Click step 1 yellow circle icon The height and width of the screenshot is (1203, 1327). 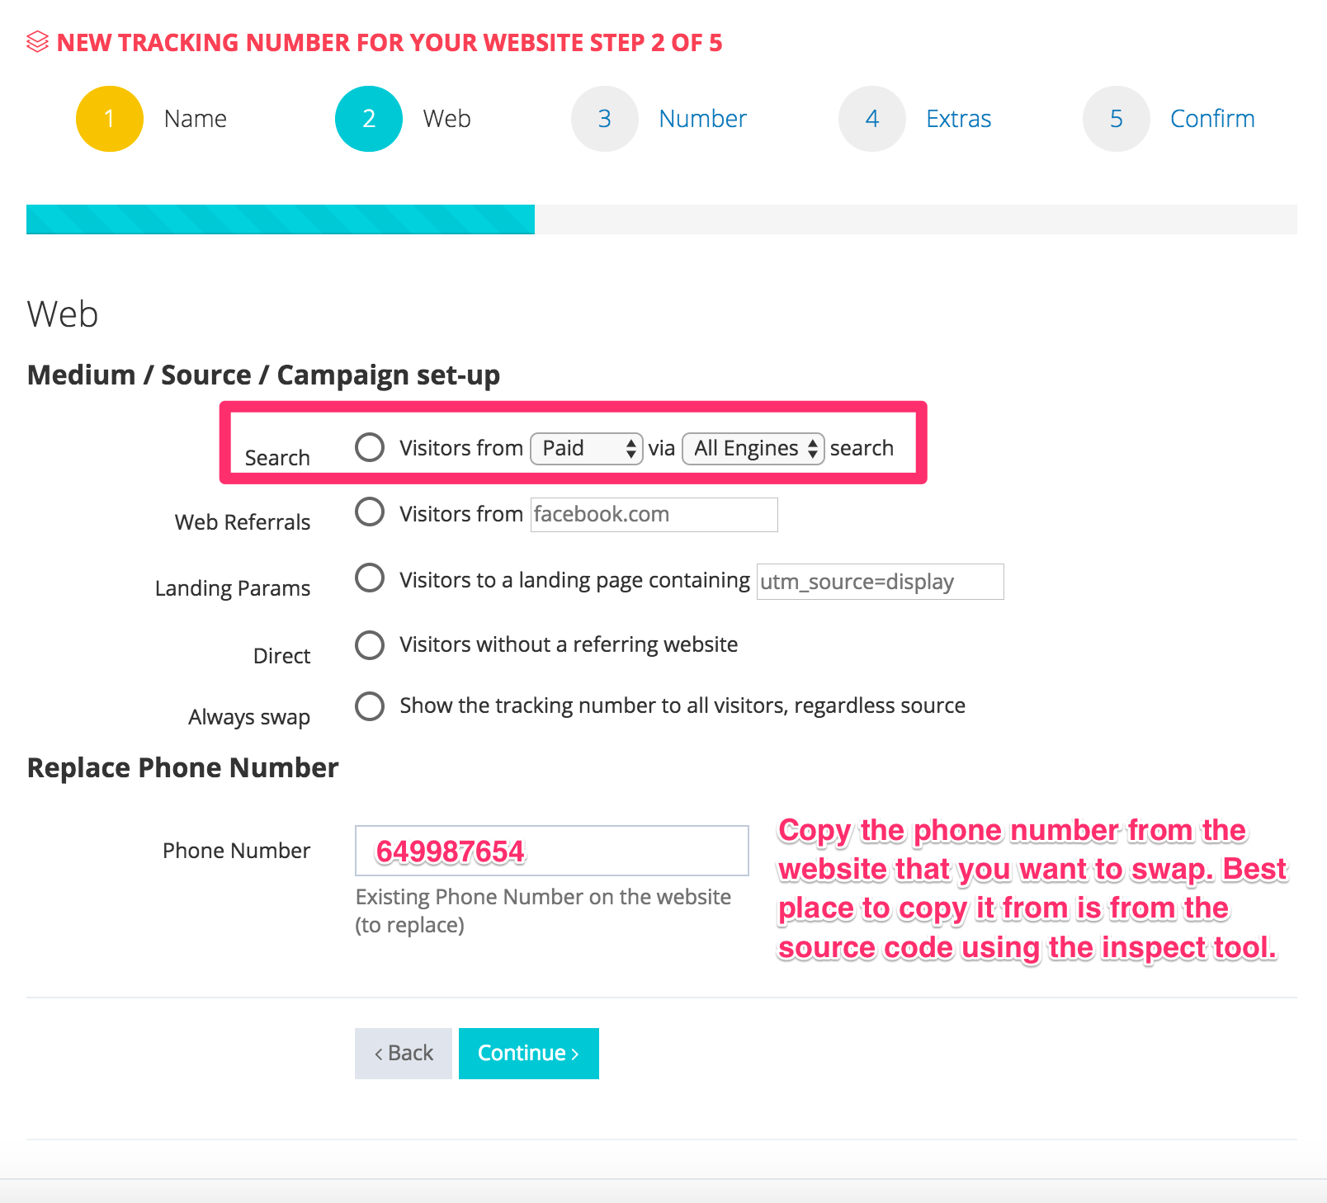[110, 119]
